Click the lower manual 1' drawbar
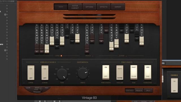This screenshot has width=181, height=102. tap(142, 41)
